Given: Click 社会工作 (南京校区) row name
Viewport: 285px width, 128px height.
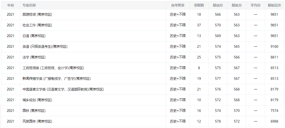Looking at the screenshot, I should (x=37, y=25).
